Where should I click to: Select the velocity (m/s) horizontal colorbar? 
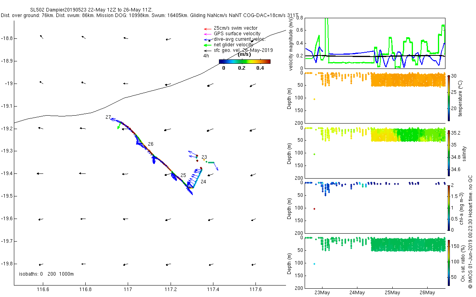[x=244, y=61]
